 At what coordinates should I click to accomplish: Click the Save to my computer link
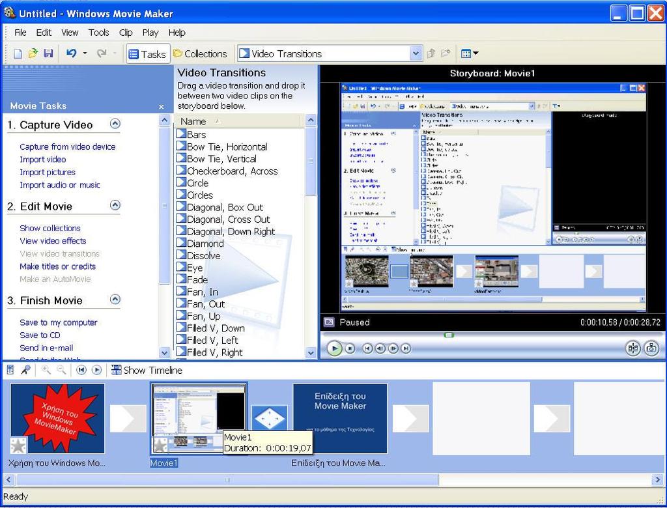(58, 322)
